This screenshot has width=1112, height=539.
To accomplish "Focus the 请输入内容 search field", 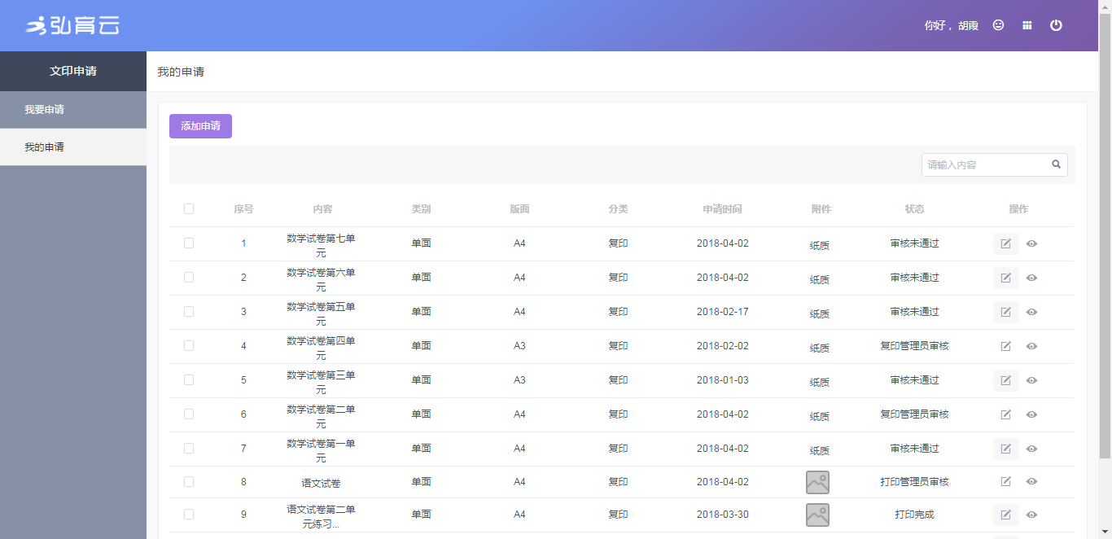I will (985, 164).
